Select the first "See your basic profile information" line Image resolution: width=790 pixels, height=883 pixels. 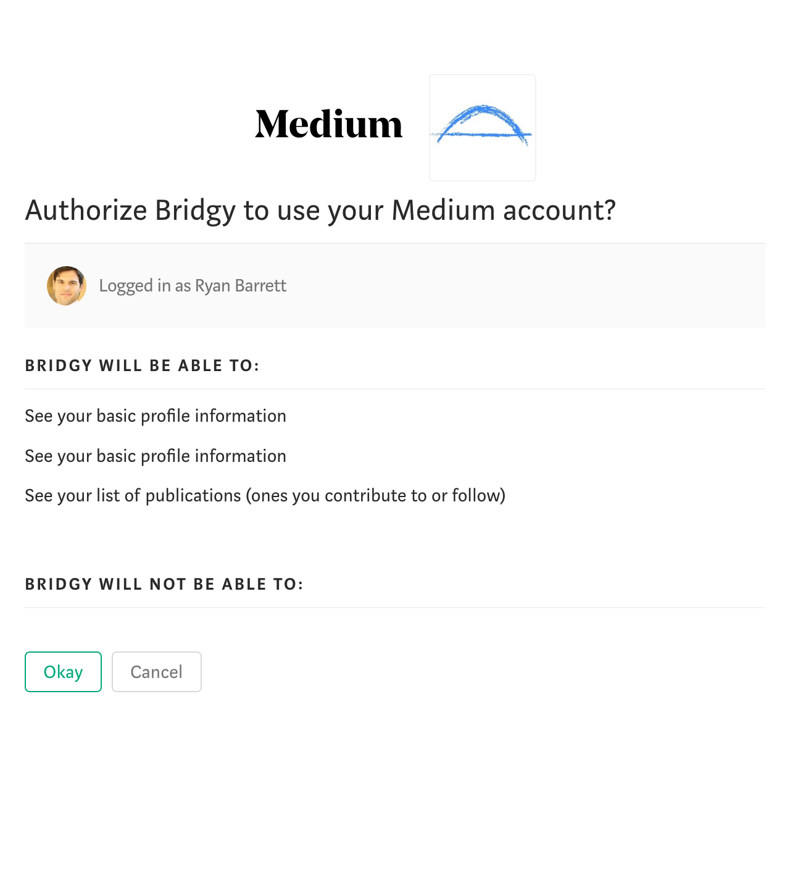coord(156,416)
